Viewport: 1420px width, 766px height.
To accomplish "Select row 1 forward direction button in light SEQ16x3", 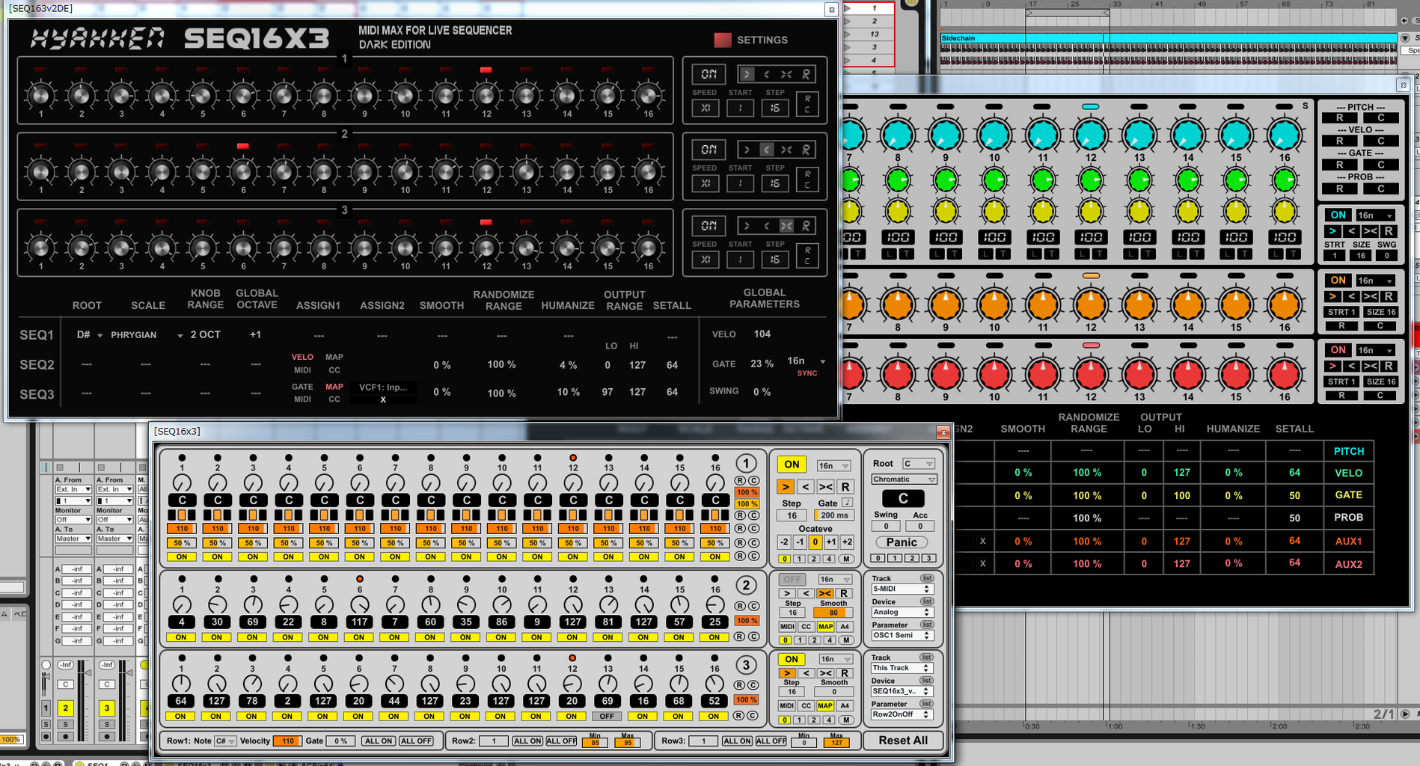I will (786, 487).
